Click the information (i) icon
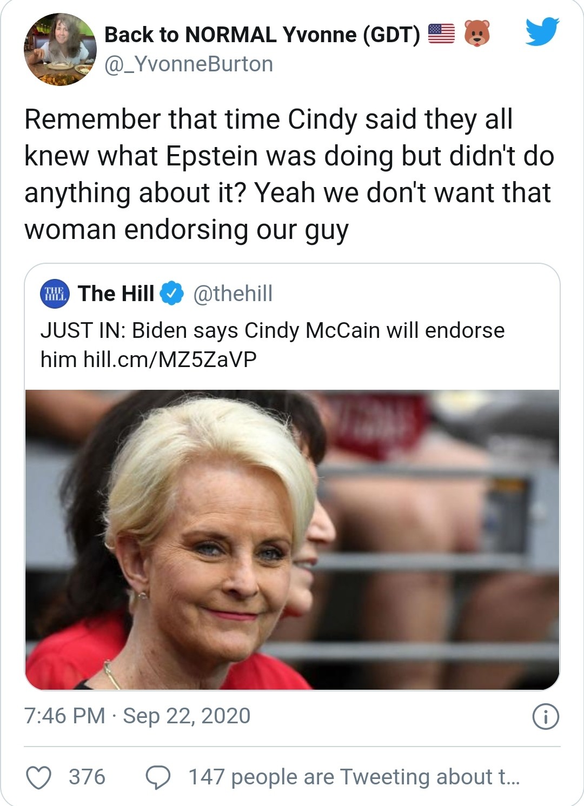 (x=546, y=717)
